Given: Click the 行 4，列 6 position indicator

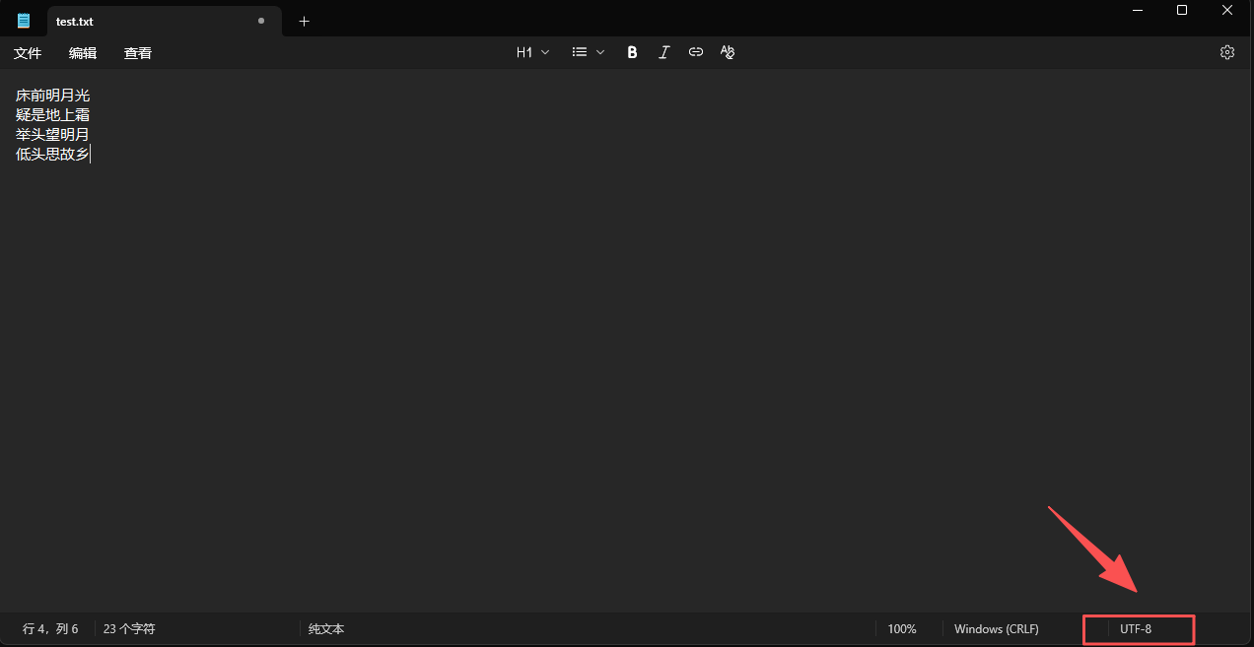Looking at the screenshot, I should 50,628.
